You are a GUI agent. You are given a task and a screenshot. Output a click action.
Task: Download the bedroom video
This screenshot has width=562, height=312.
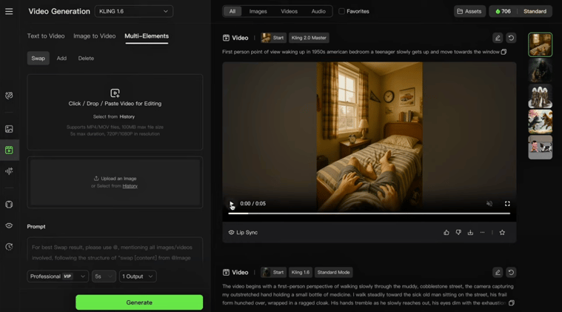click(470, 233)
